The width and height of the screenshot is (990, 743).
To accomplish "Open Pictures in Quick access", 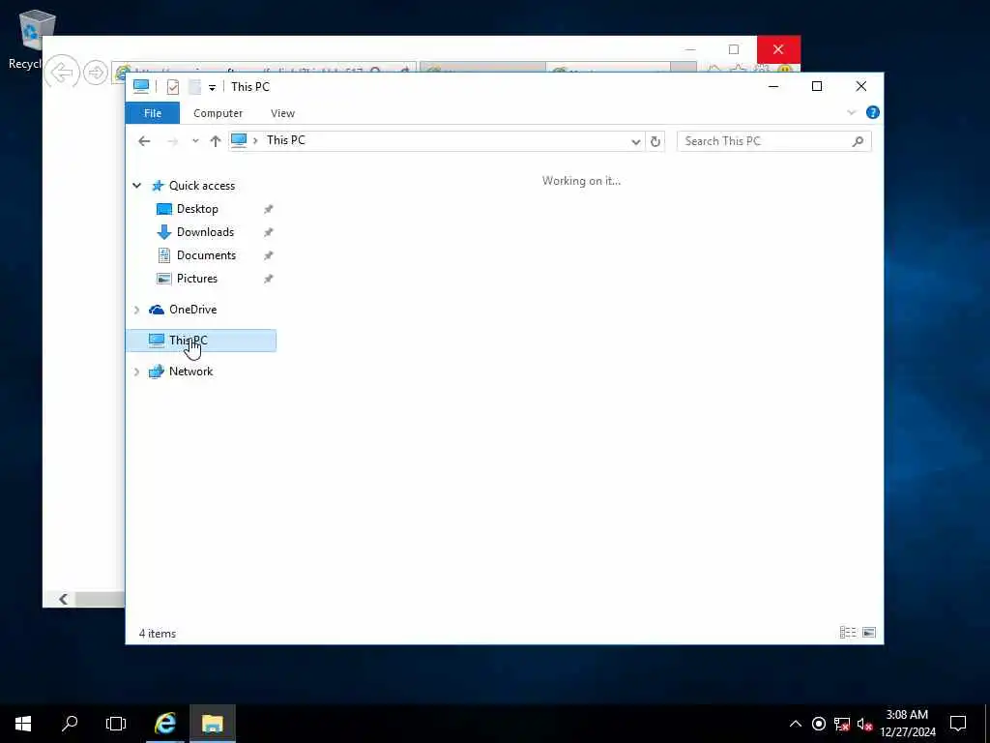I will click(196, 278).
